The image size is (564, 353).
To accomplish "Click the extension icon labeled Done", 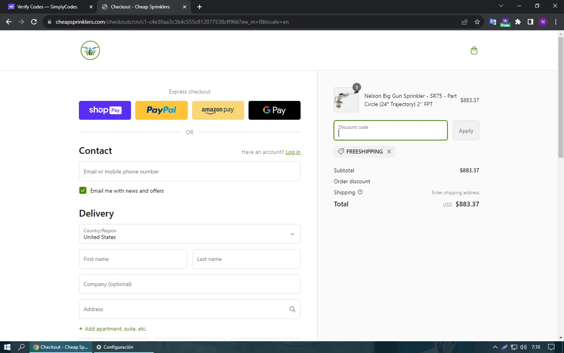I will click(x=505, y=23).
